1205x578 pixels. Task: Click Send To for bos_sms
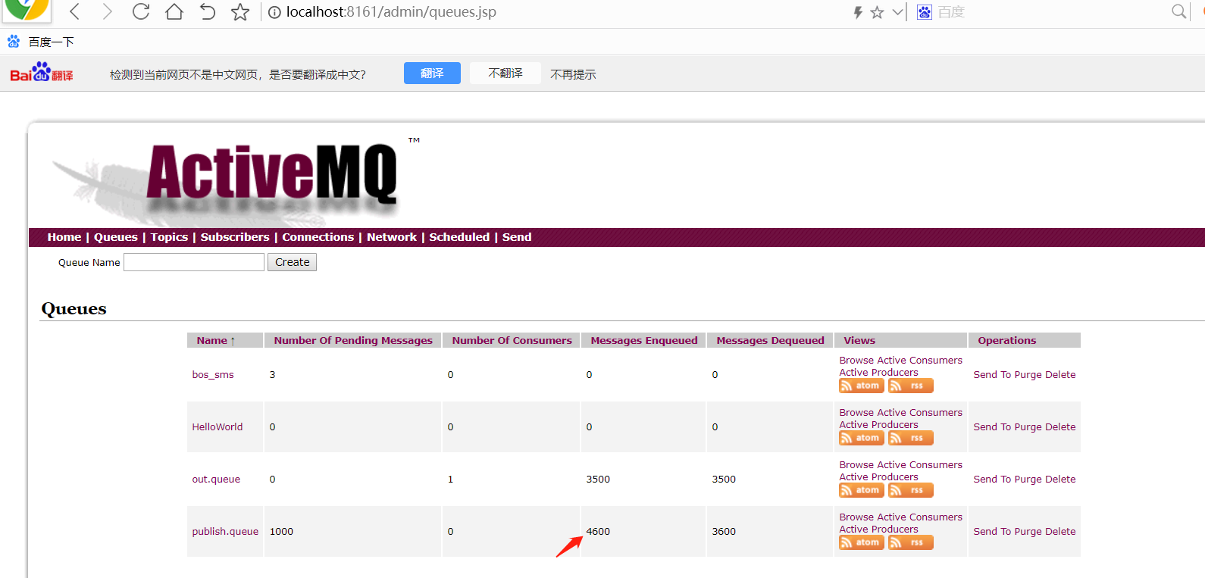tap(992, 375)
